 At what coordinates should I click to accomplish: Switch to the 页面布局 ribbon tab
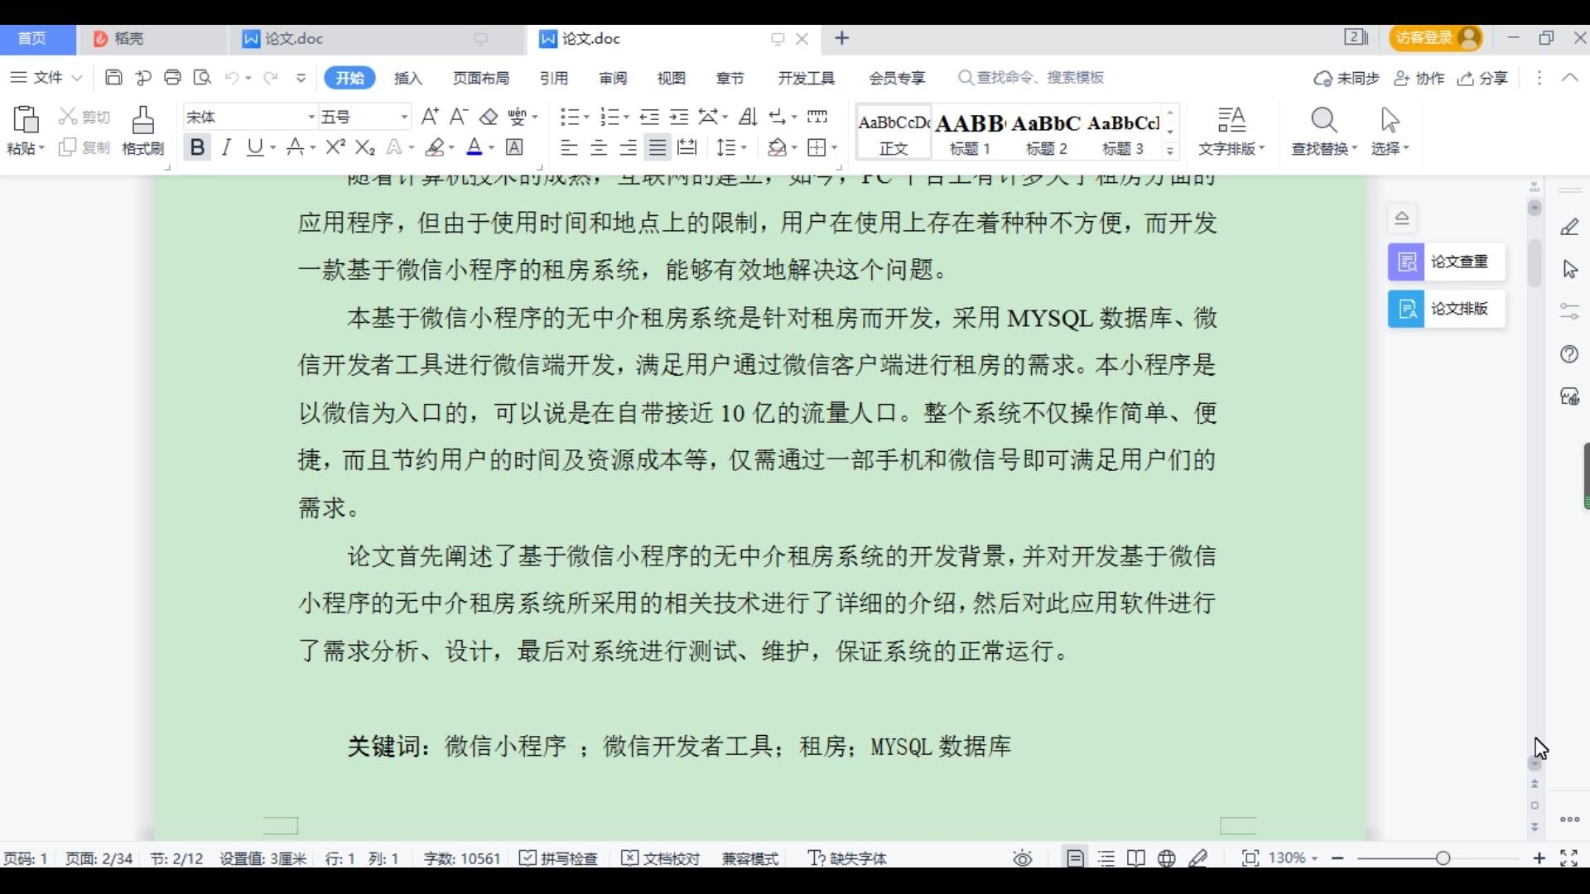(480, 78)
